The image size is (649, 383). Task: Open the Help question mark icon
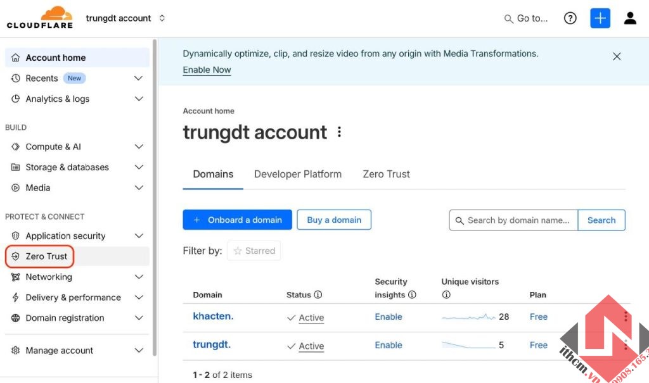[x=570, y=18]
